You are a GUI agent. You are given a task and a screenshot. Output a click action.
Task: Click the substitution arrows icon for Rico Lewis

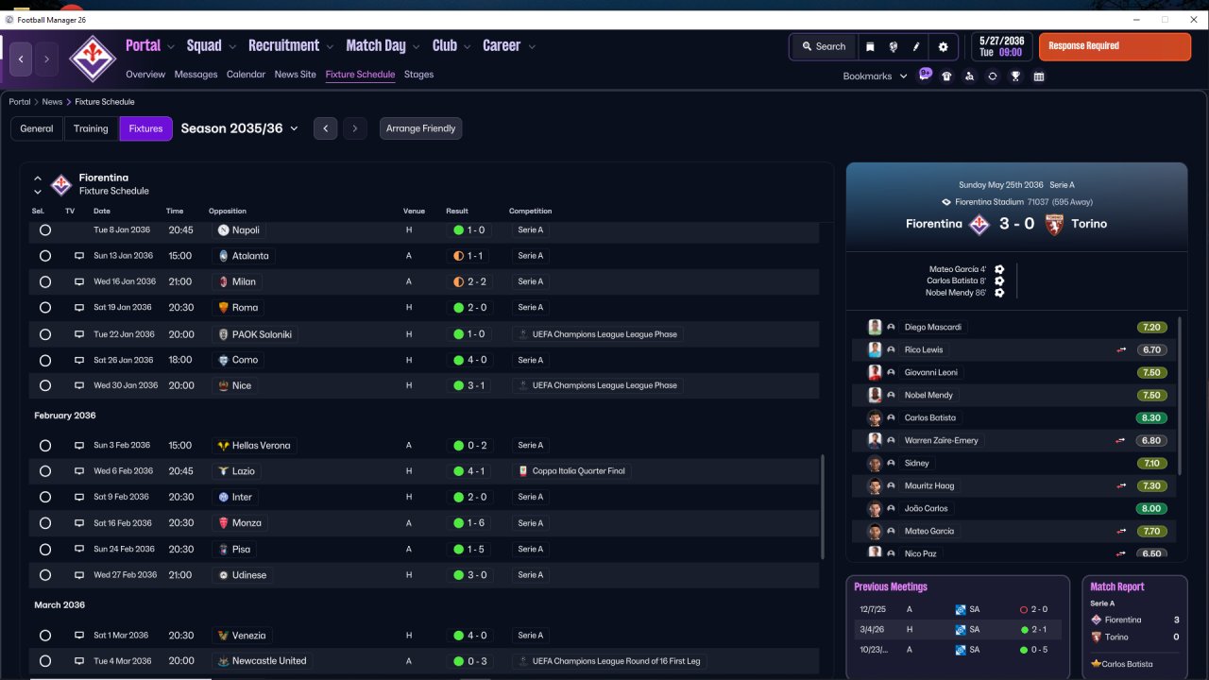[1120, 349]
